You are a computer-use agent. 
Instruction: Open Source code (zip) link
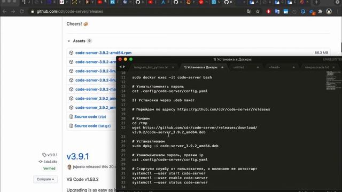click(x=90, y=117)
